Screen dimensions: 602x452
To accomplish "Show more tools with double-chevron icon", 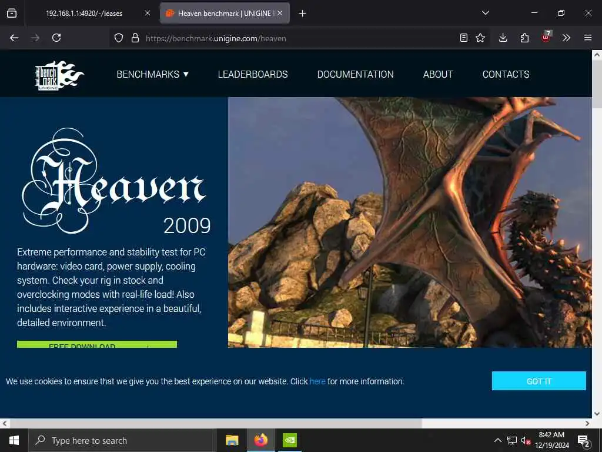I will (x=566, y=38).
